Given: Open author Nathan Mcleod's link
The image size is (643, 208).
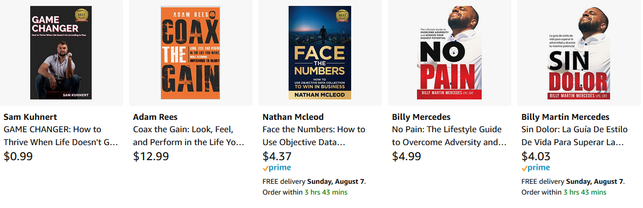Looking at the screenshot, I should coord(293,117).
